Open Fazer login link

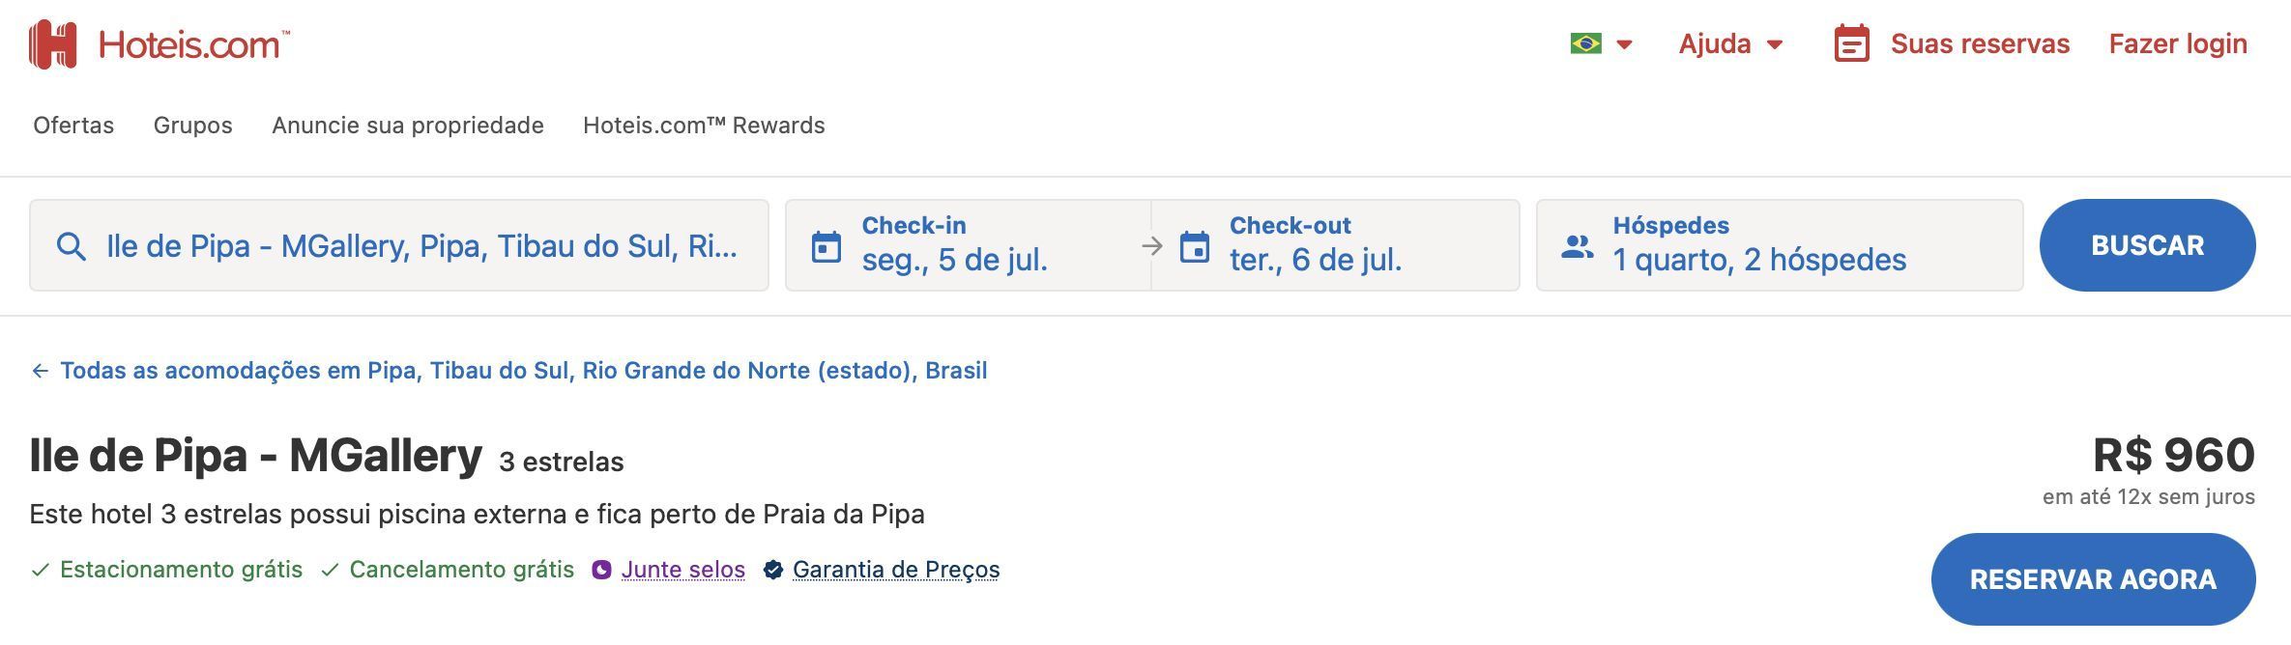[x=2178, y=44]
